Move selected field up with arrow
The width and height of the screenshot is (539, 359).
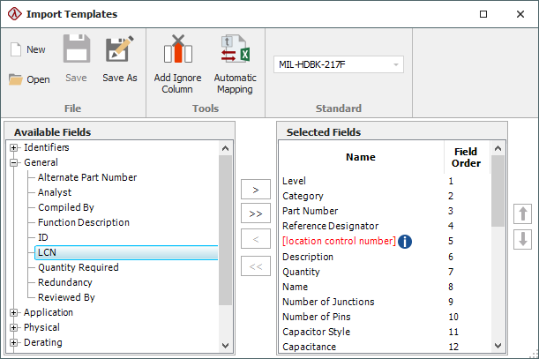tap(521, 213)
